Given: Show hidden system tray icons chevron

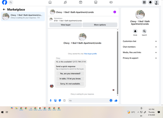Looking at the screenshot, I should pyautogui.click(x=138, y=112).
